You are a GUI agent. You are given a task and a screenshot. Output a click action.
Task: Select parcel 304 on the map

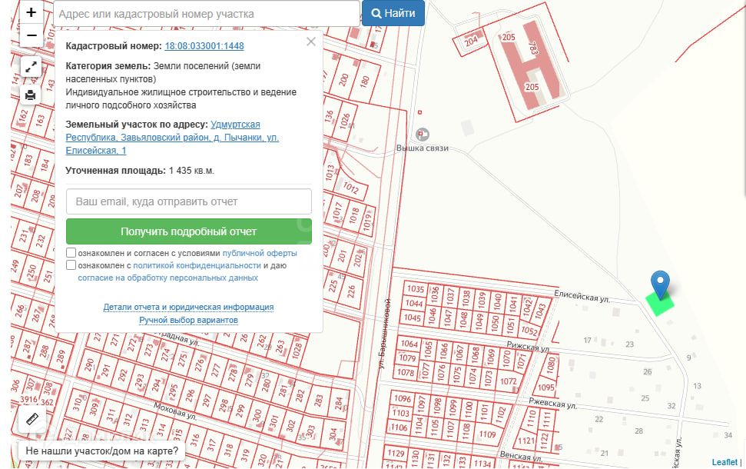(333, 434)
